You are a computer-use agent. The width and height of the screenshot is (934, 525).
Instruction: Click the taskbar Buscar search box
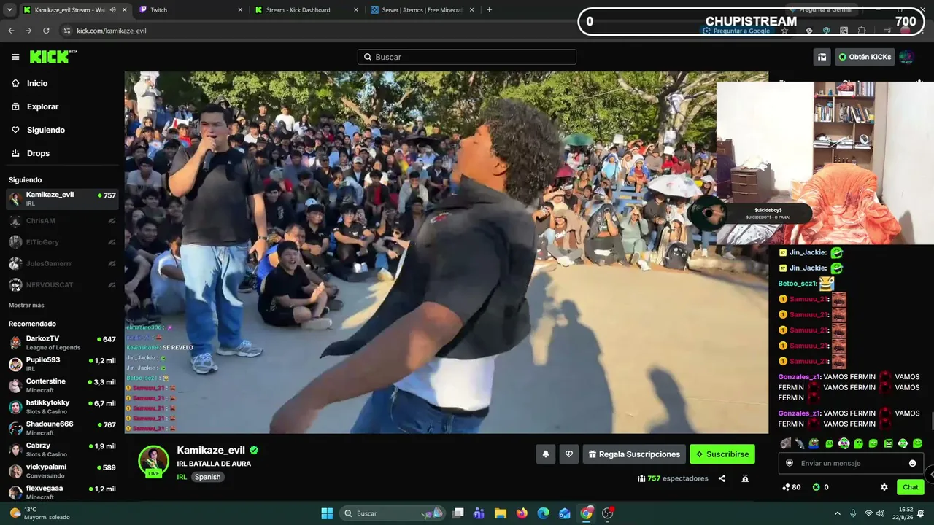coord(393,513)
